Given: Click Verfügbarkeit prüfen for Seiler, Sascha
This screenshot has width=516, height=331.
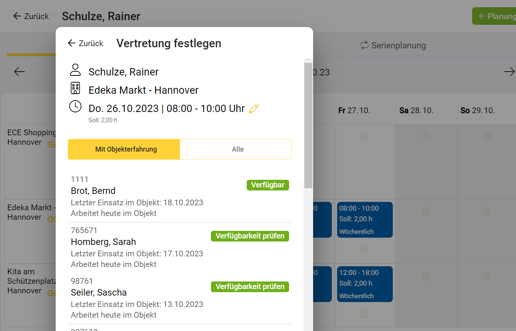Looking at the screenshot, I should tap(250, 287).
